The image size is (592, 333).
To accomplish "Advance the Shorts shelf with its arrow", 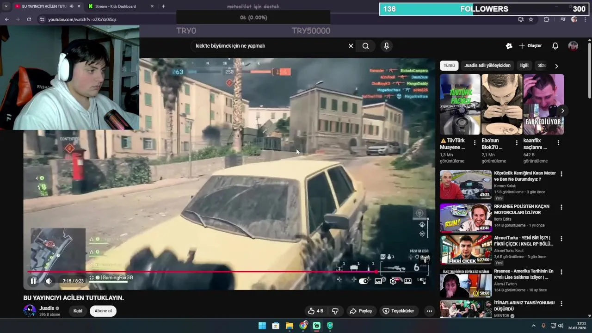I will coord(562,111).
